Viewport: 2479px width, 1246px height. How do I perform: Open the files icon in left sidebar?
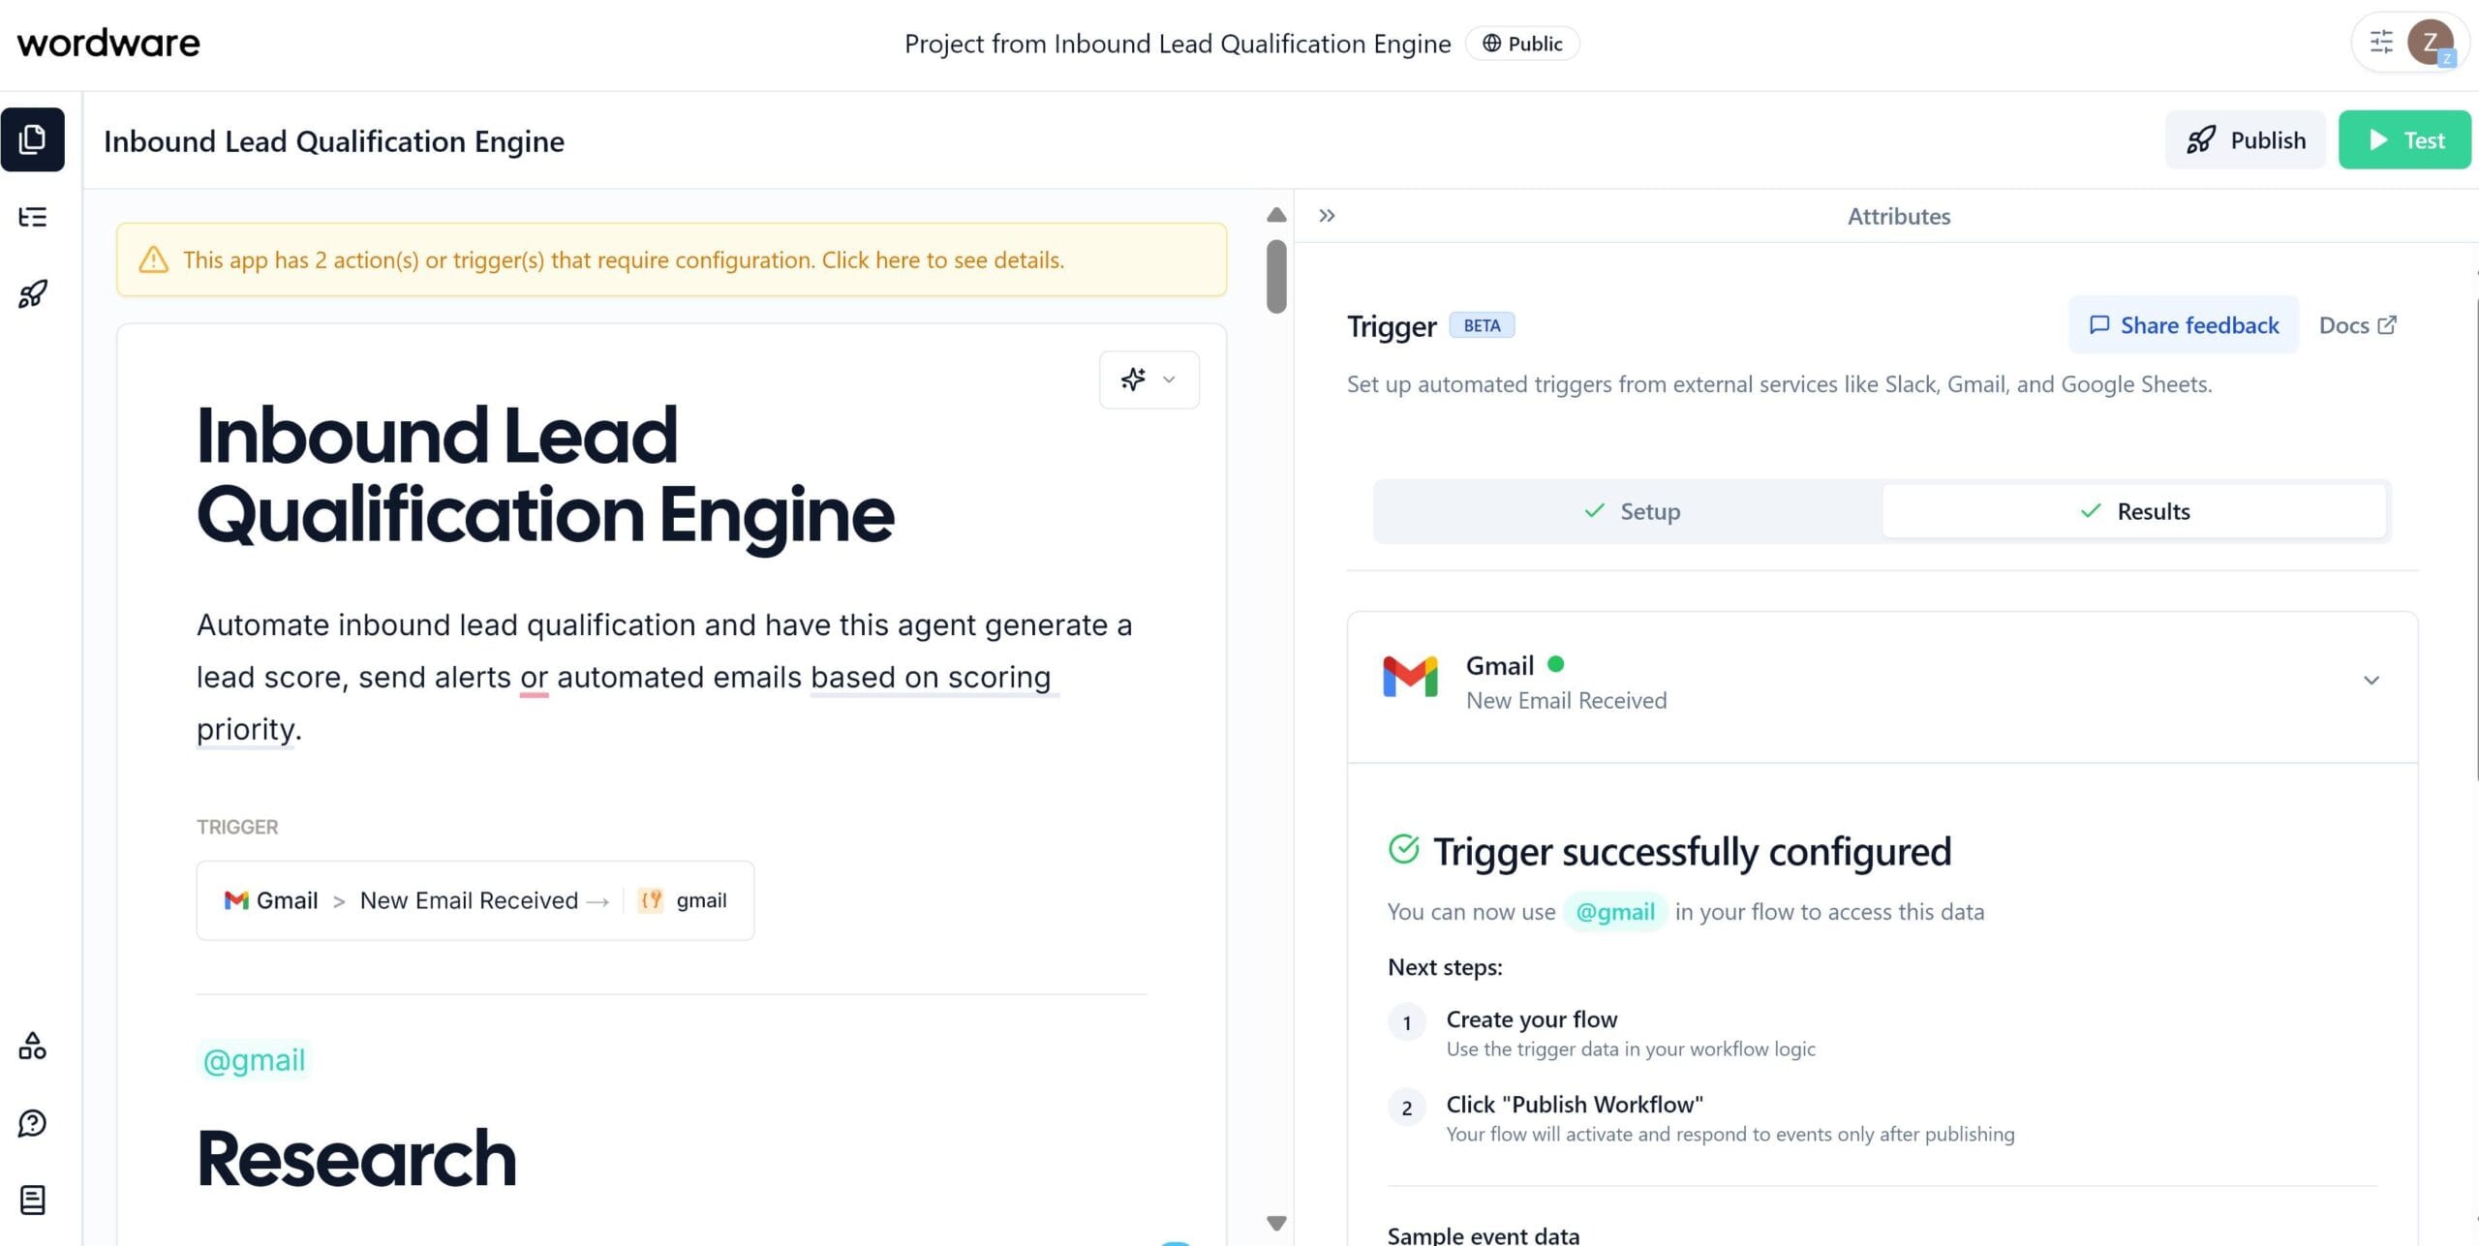tap(32, 139)
